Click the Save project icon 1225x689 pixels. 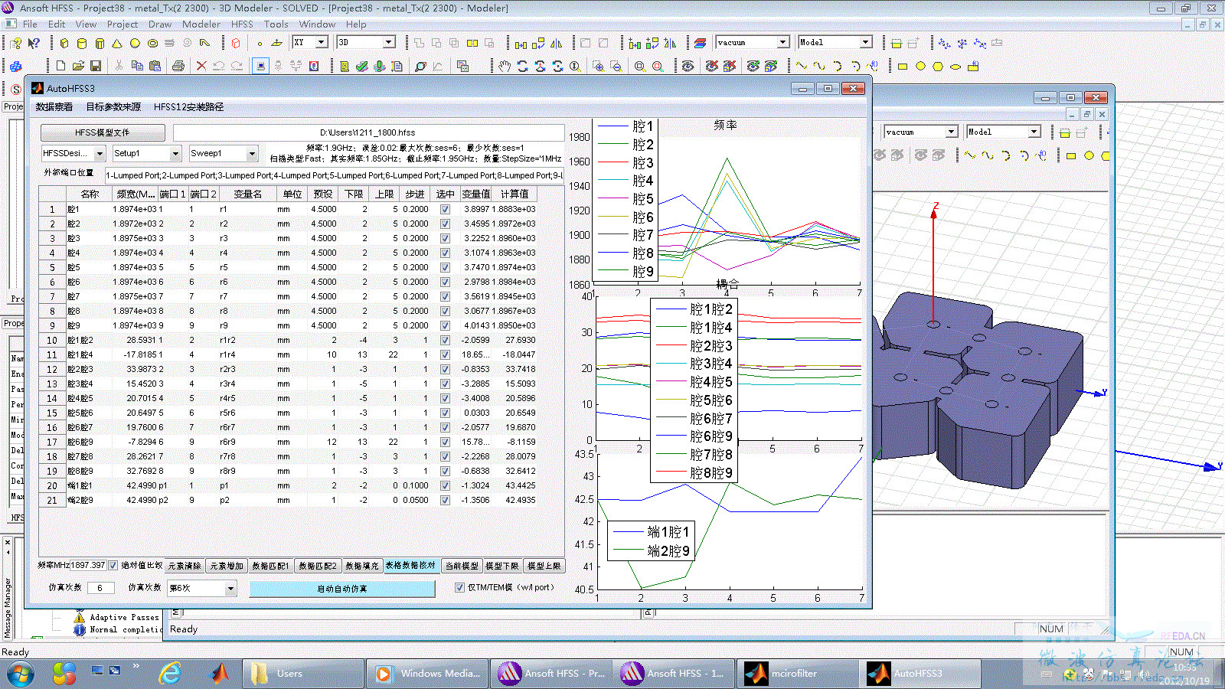point(96,67)
